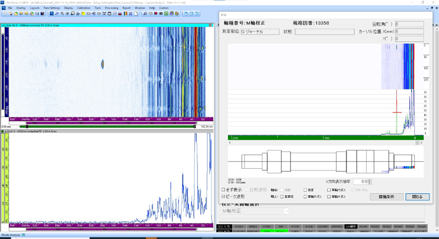
Task: Increase X方向表示倍率 with the up arrow
Action: click(370, 180)
